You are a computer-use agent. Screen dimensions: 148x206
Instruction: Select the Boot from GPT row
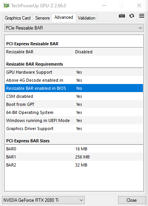coord(74,104)
